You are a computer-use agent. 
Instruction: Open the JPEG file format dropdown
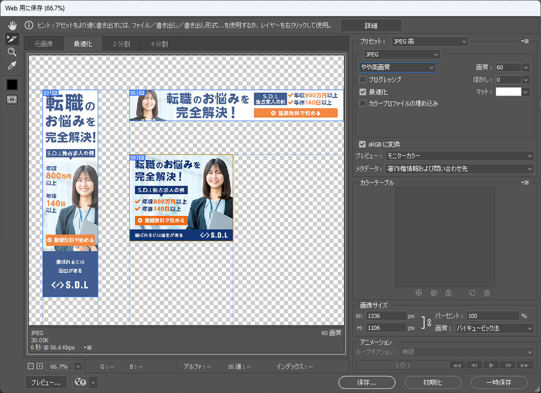click(x=402, y=54)
